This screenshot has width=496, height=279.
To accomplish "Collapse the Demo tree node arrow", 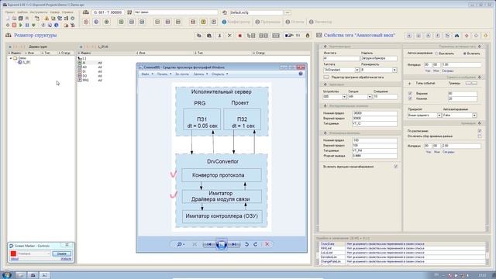I will pyautogui.click(x=11, y=58).
